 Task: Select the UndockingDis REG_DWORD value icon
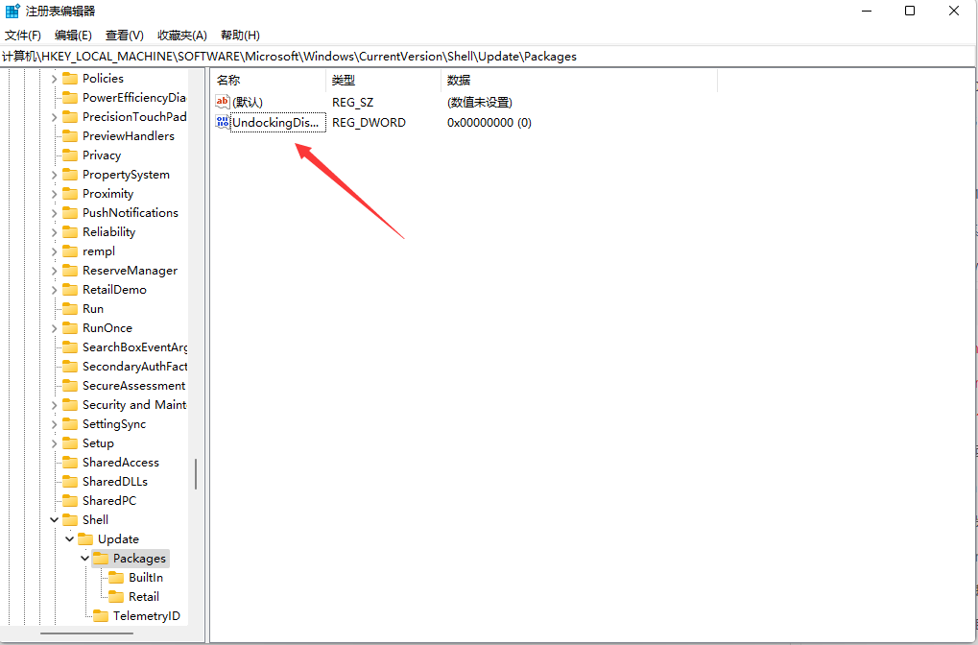224,123
